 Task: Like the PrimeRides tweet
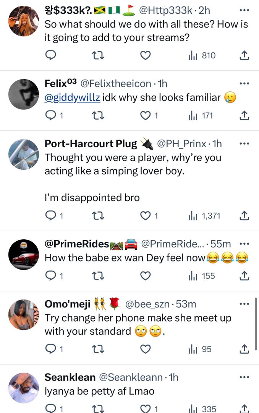pos(145,276)
